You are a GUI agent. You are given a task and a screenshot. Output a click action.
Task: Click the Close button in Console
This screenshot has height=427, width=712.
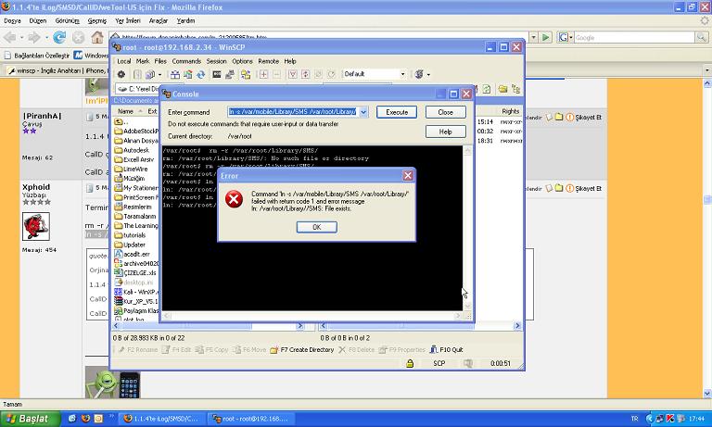pos(445,112)
